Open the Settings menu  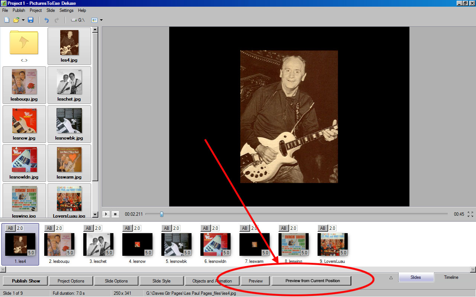pyautogui.click(x=66, y=10)
